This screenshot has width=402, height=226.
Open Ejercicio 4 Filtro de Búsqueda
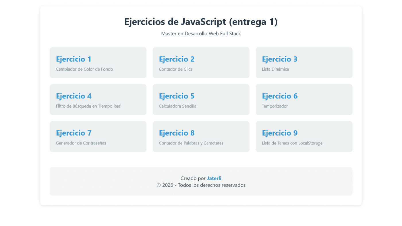[x=98, y=99]
